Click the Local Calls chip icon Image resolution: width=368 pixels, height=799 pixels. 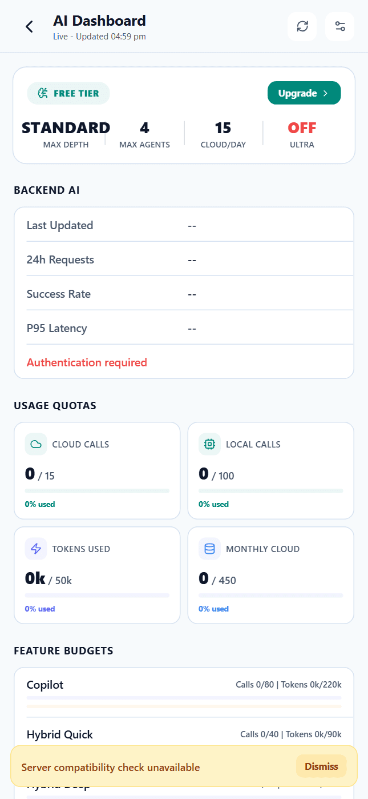(x=209, y=444)
